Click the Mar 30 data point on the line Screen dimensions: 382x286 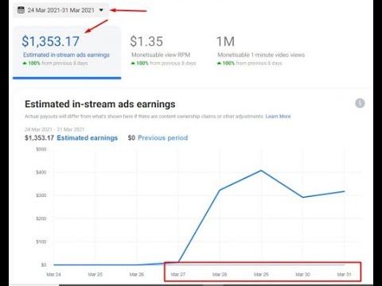click(302, 197)
